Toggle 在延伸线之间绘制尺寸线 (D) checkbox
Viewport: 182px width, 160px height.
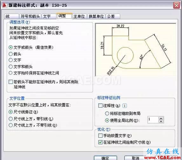pyautogui.click(x=100, y=142)
